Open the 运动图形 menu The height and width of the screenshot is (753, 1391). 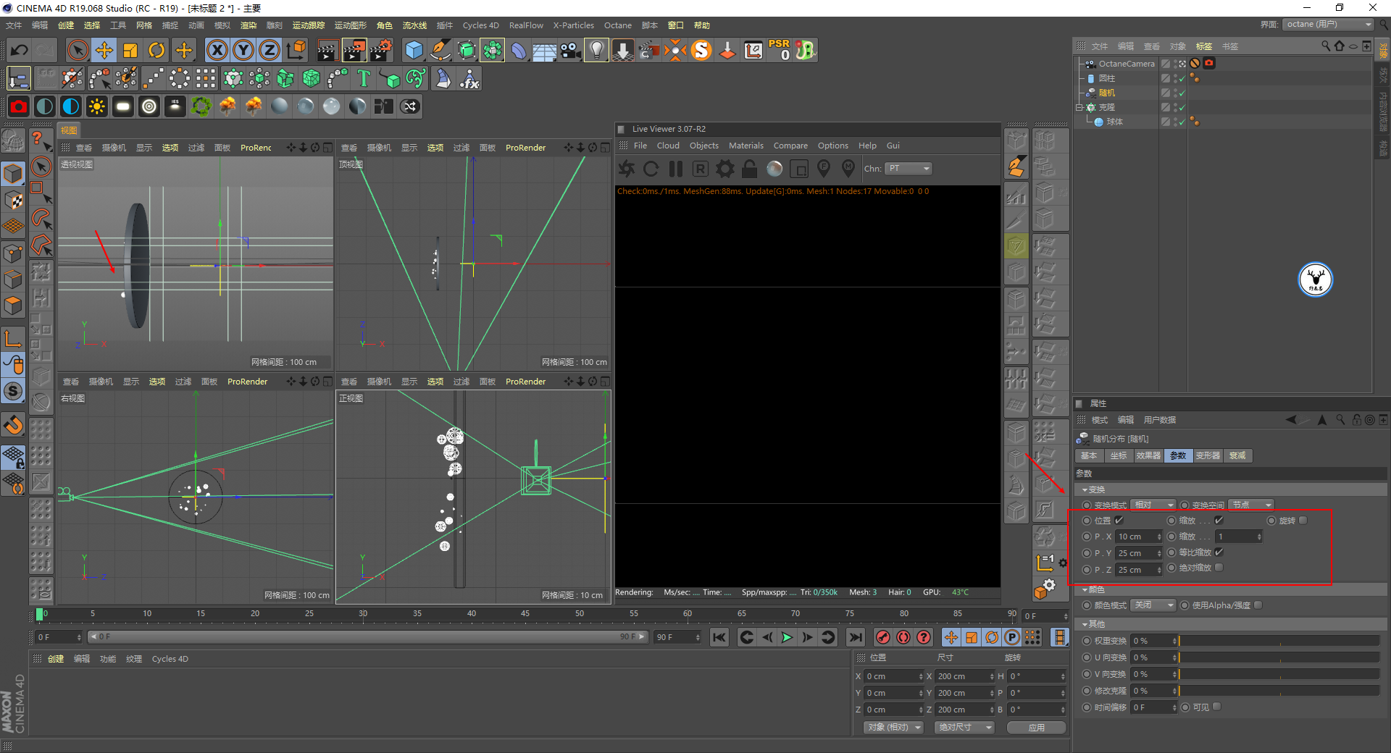[x=350, y=25]
